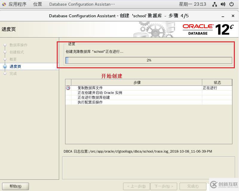Click the 步骤 column header
The height and width of the screenshot is (191, 239).
click(137, 83)
